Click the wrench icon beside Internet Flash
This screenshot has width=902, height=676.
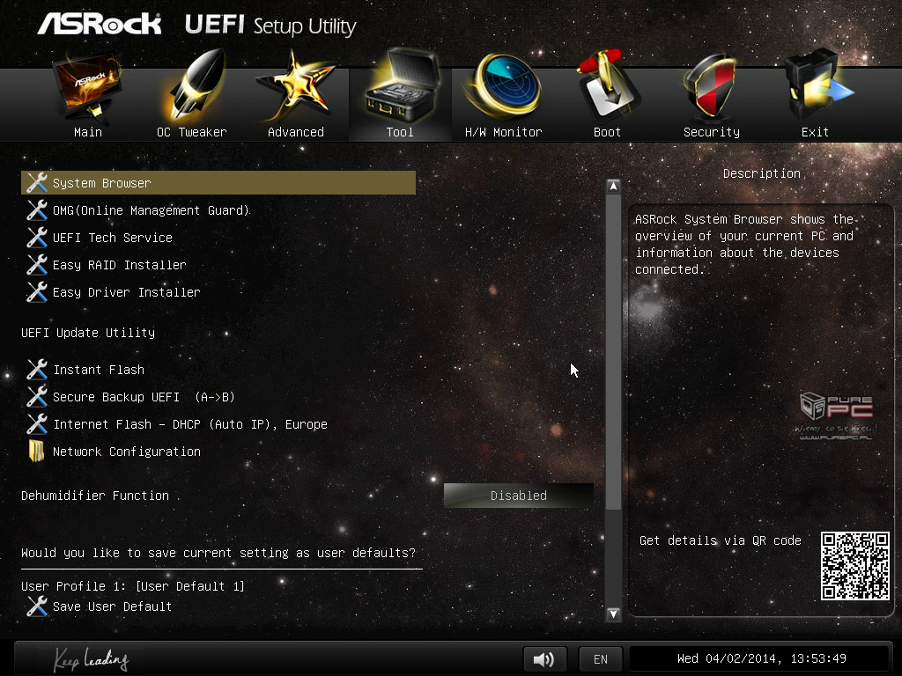click(37, 424)
